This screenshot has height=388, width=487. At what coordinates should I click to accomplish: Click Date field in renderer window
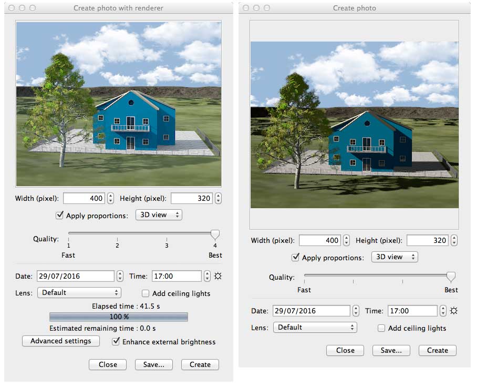tap(76, 276)
